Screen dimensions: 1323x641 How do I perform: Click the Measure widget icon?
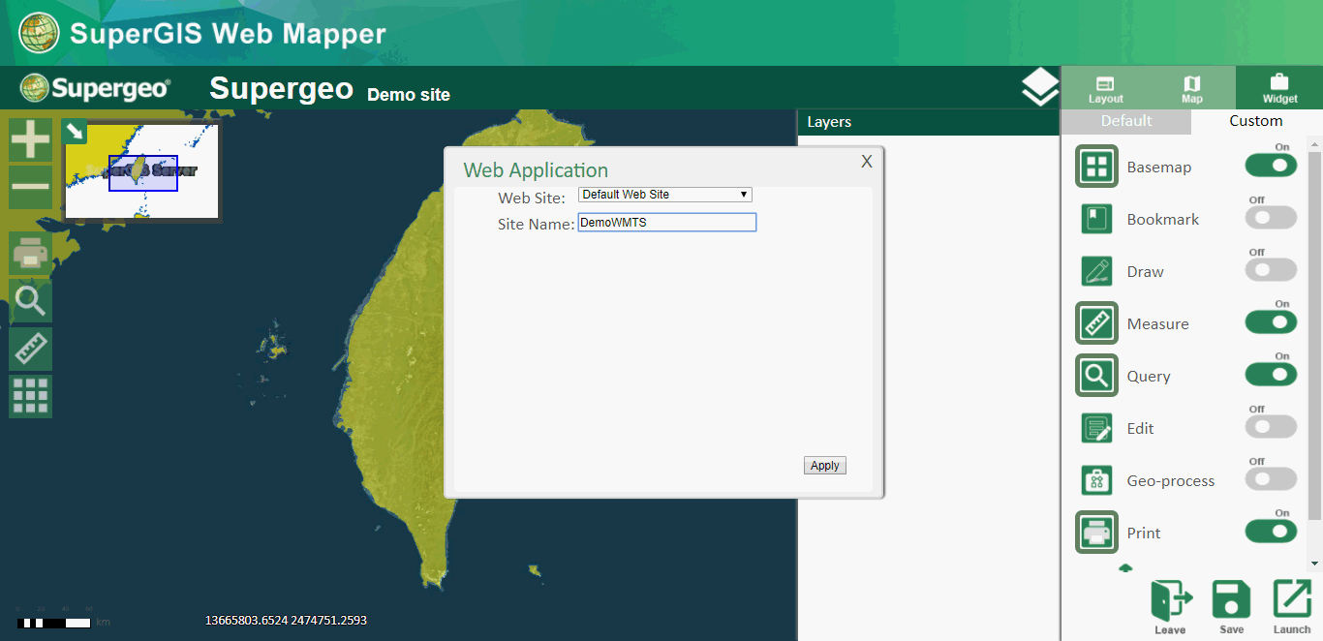(1096, 323)
